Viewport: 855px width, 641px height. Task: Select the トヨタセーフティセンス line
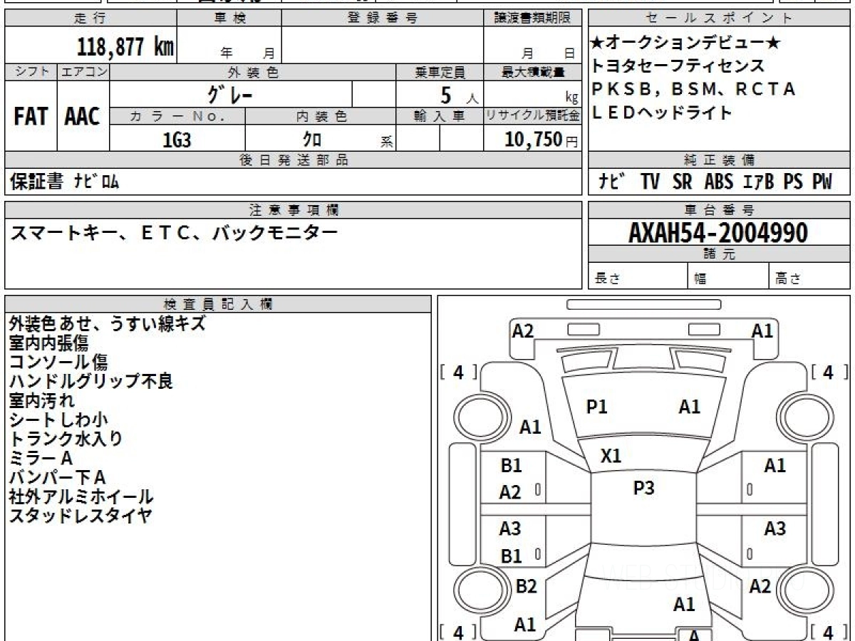click(x=678, y=66)
